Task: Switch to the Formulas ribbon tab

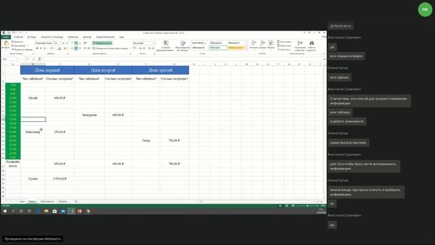Action: (73, 37)
